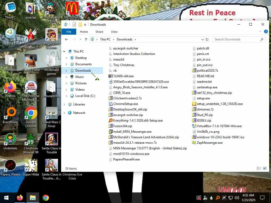The image size is (271, 203).
Task: Select the file ChromeSetup.exe
Action: coord(123,104)
